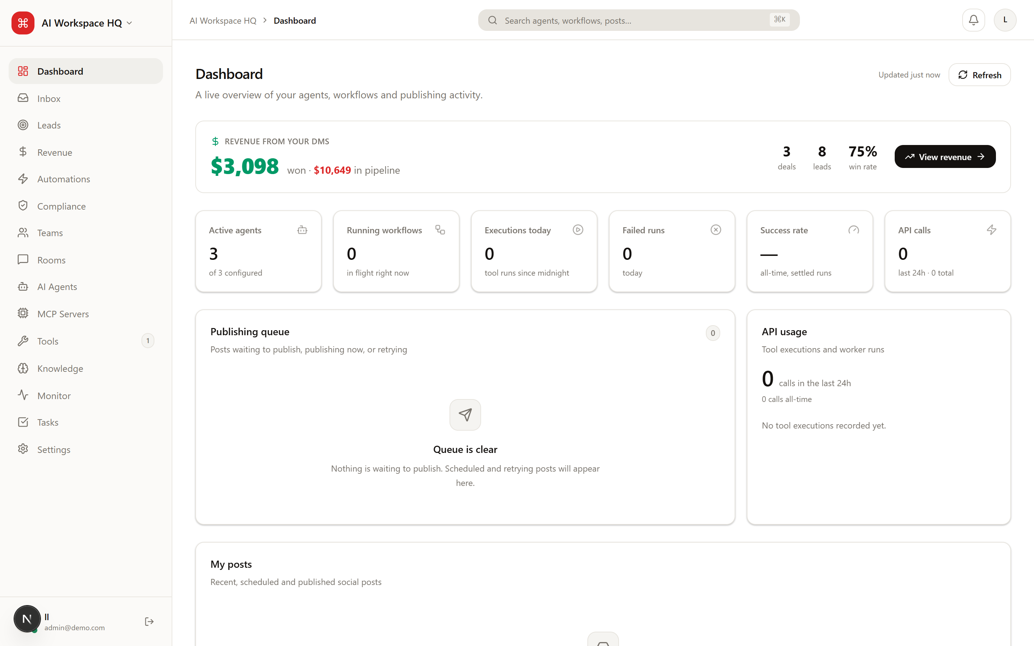Open Automations from the sidebar
This screenshot has height=646, width=1034.
[x=85, y=179]
